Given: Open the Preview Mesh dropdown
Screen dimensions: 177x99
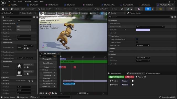Looking at the screenshot, I should coord(28,9).
